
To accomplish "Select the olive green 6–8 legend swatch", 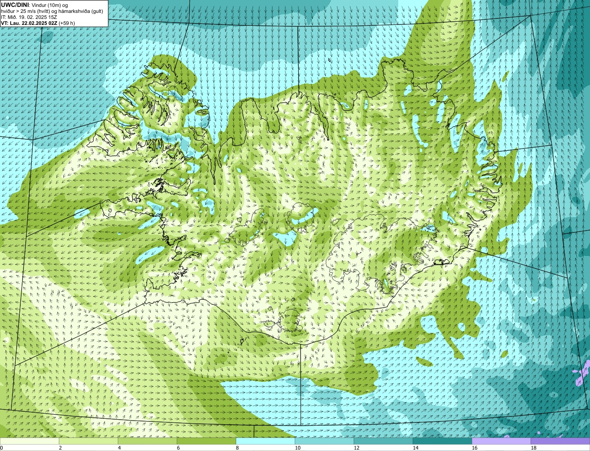I will (x=206, y=441).
